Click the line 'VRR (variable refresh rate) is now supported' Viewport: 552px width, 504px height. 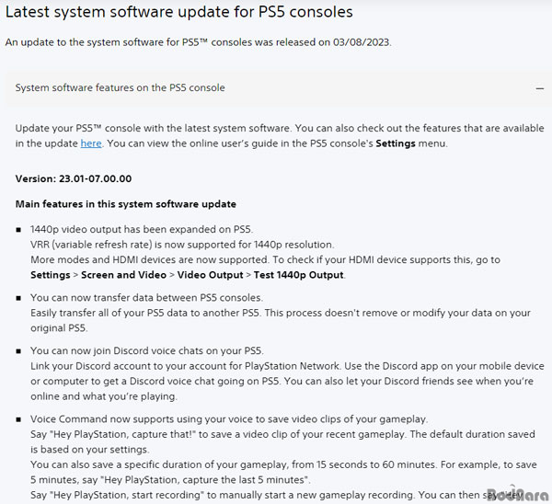click(x=181, y=245)
